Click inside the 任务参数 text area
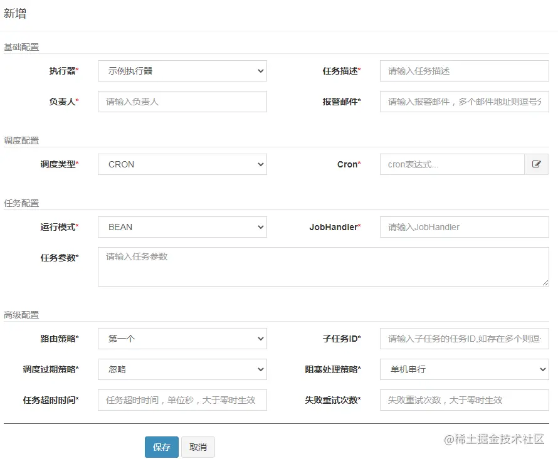Viewport: 558px width, 459px height. pyautogui.click(x=324, y=267)
